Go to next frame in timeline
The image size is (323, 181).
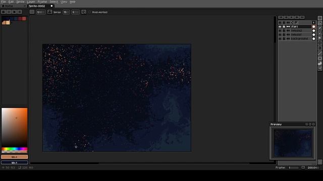(297, 18)
